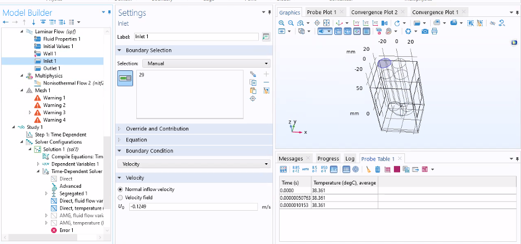Screen dimensions: 521x244
Task: Open the Messages tab
Action: [x=291, y=158]
